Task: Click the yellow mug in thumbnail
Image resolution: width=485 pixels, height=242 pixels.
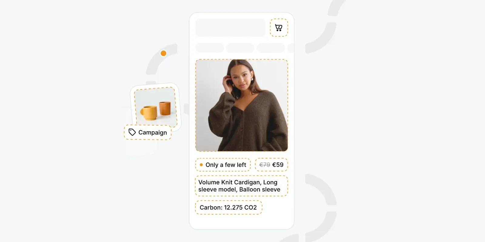Action: pos(149,113)
